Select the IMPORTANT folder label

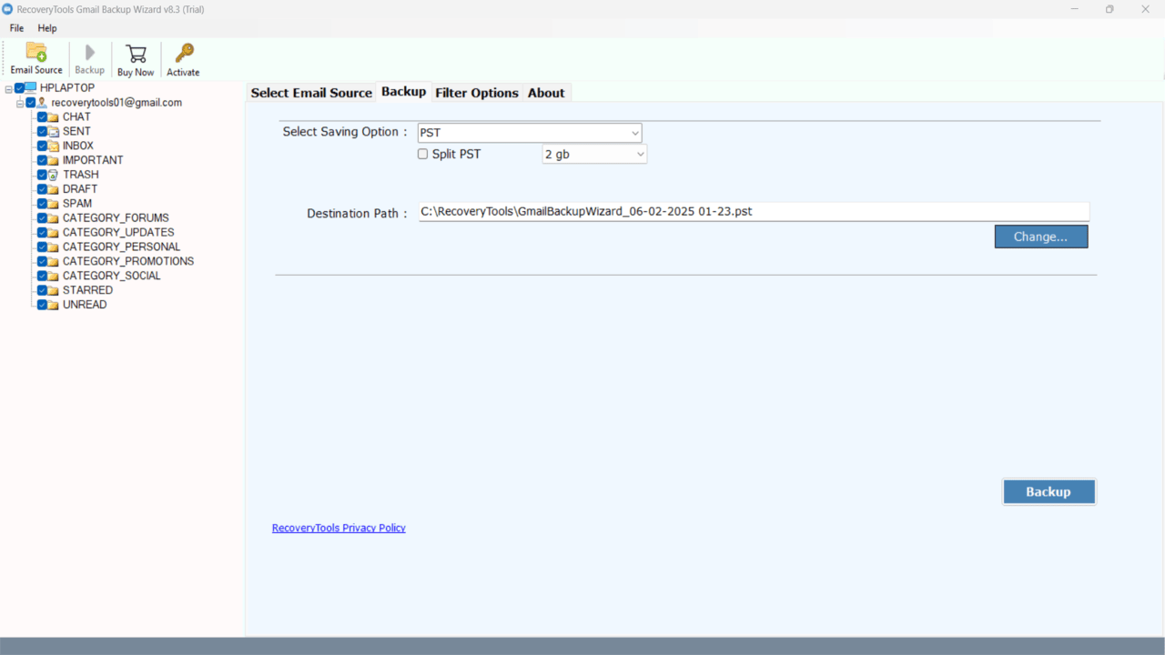(x=93, y=160)
